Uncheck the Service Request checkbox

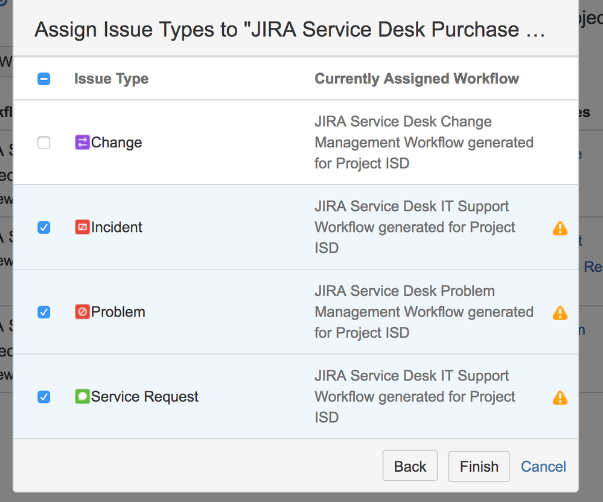click(x=44, y=397)
